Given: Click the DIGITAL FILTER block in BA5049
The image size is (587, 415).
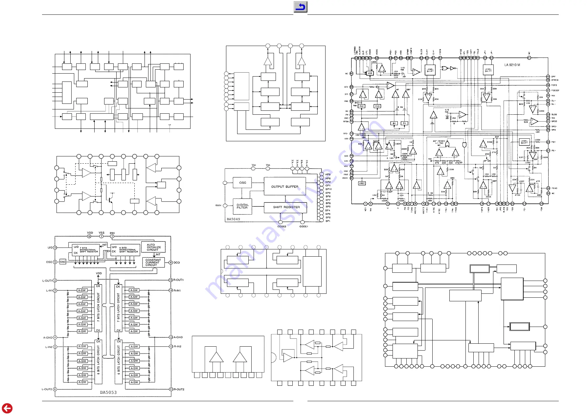Looking at the screenshot, I should click(242, 206).
